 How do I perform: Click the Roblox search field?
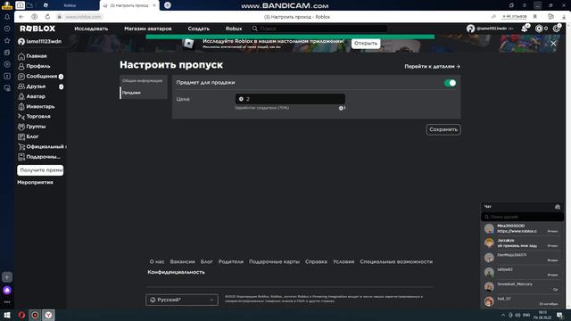click(319, 29)
